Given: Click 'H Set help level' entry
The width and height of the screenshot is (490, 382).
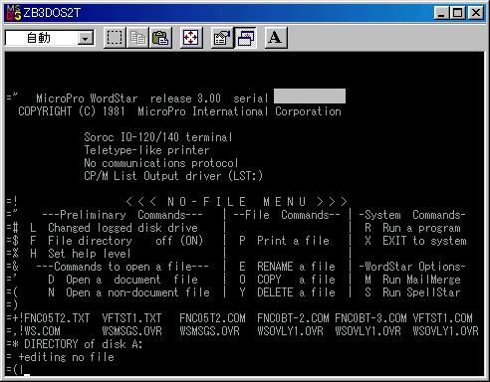Looking at the screenshot, I should (80, 254).
